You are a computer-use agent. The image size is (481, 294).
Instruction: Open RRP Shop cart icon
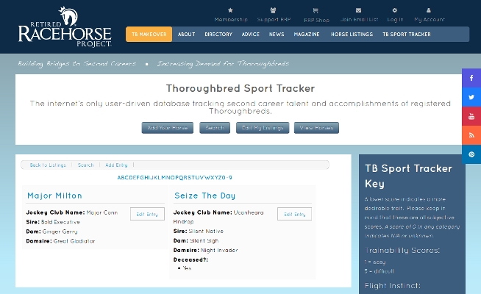[316, 10]
